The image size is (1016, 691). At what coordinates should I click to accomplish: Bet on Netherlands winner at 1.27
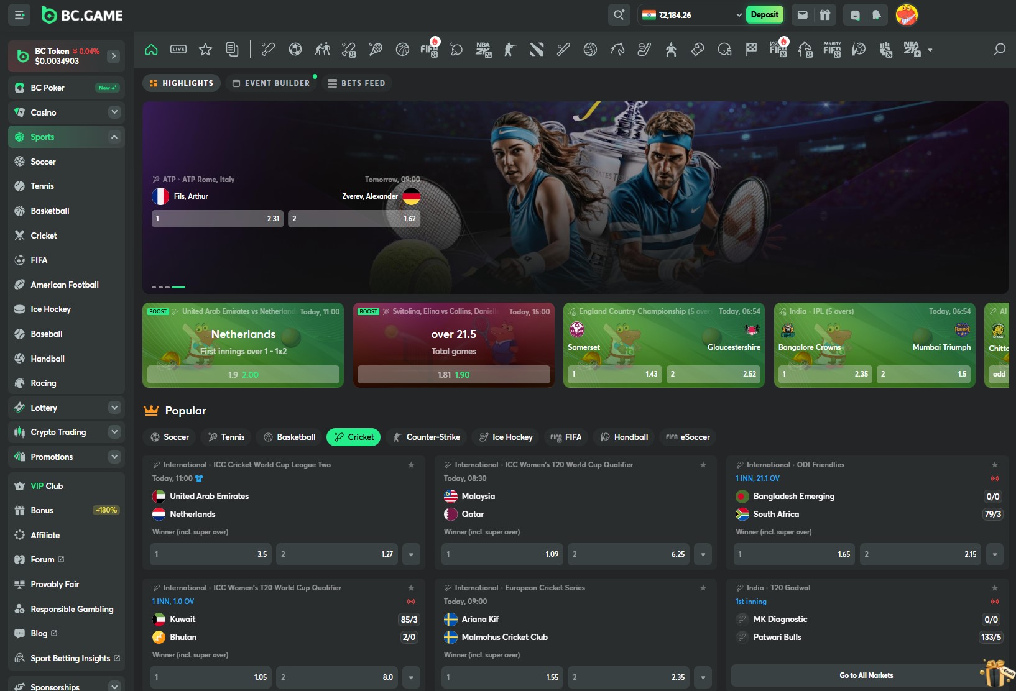coord(336,554)
